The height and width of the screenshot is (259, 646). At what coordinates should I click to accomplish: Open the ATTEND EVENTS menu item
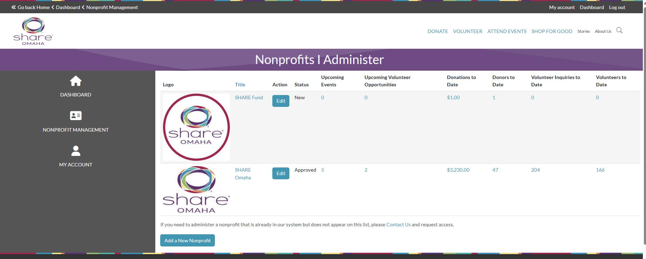[x=507, y=31]
